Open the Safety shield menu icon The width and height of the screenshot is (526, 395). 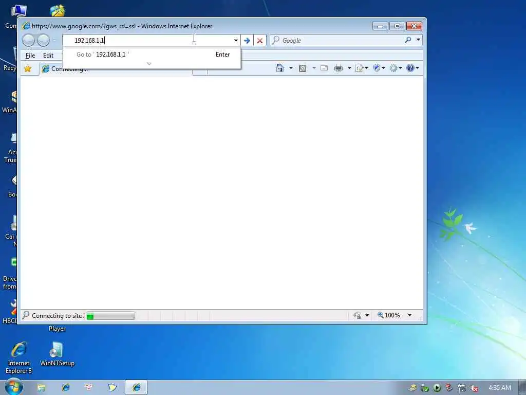pyautogui.click(x=377, y=68)
